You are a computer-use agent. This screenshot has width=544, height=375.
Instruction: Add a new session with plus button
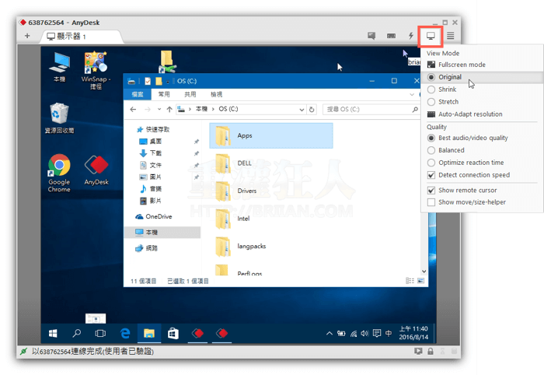point(27,36)
